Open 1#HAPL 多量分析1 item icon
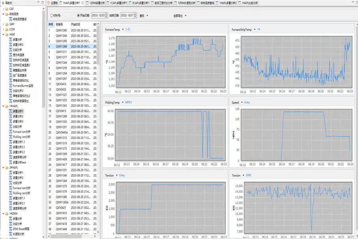 click(11, 111)
